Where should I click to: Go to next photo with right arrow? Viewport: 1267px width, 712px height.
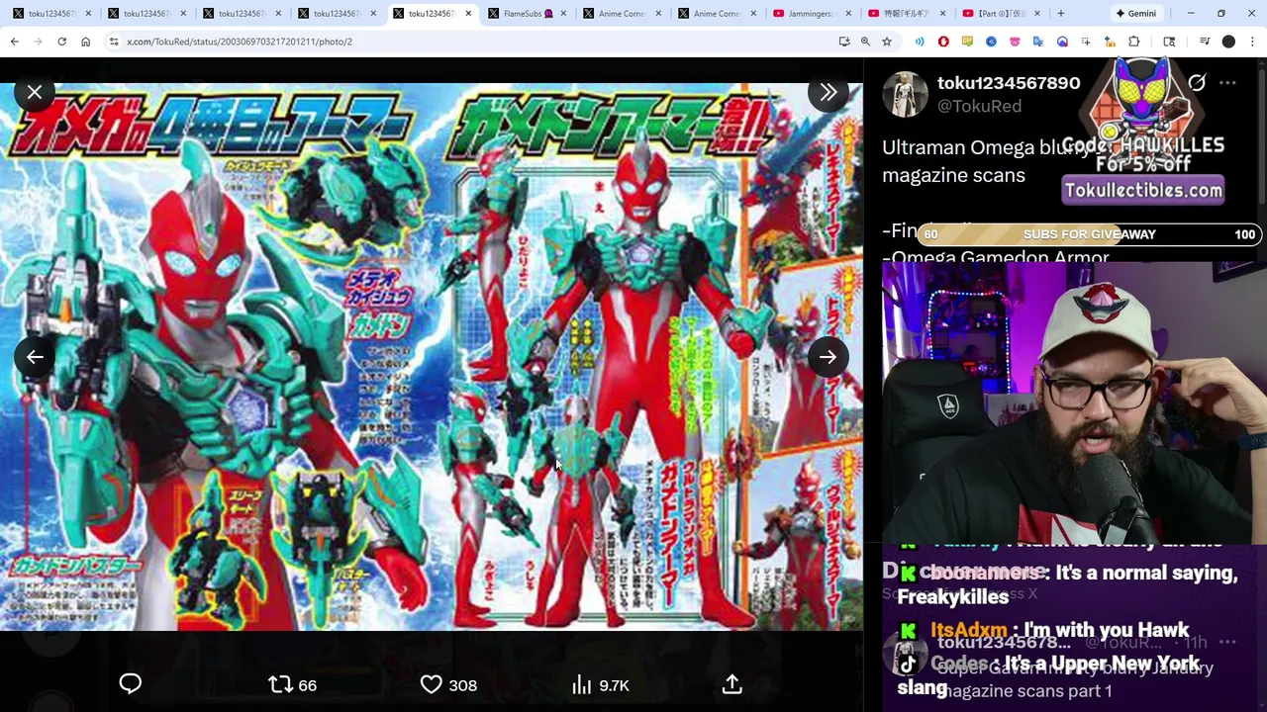pos(828,357)
